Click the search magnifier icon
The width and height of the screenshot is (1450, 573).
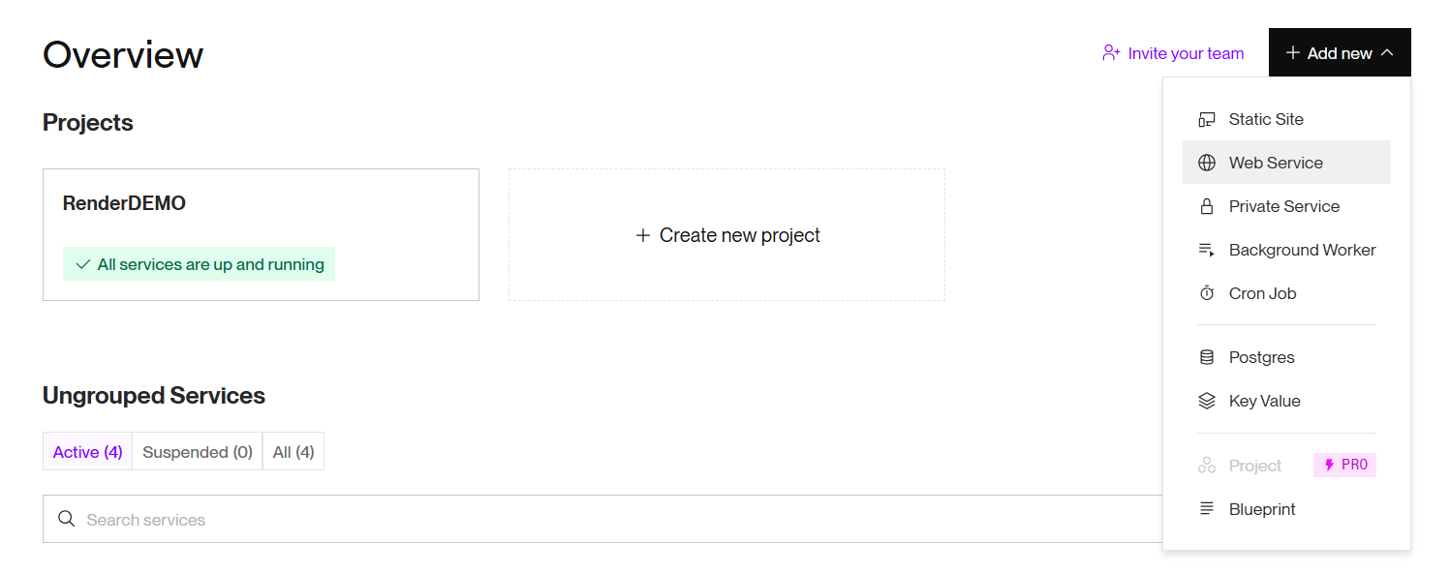pos(66,519)
